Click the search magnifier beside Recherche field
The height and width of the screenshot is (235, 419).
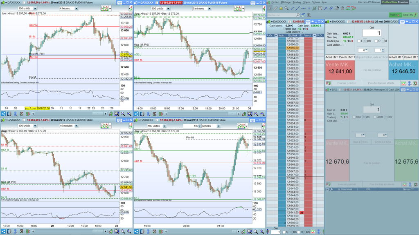298,15
